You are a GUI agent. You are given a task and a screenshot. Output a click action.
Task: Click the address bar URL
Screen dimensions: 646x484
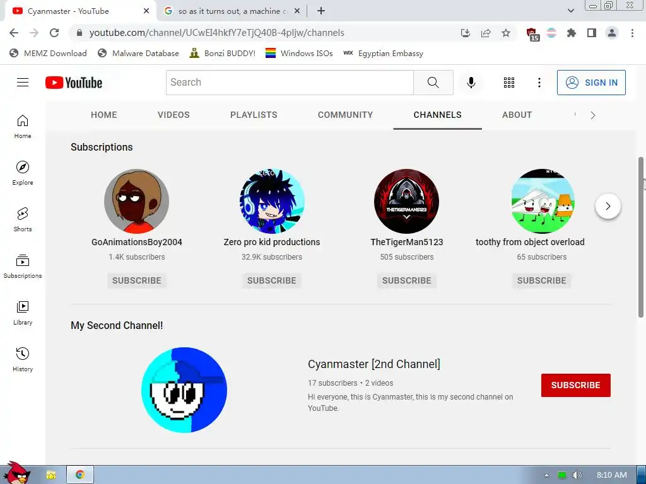tap(217, 33)
